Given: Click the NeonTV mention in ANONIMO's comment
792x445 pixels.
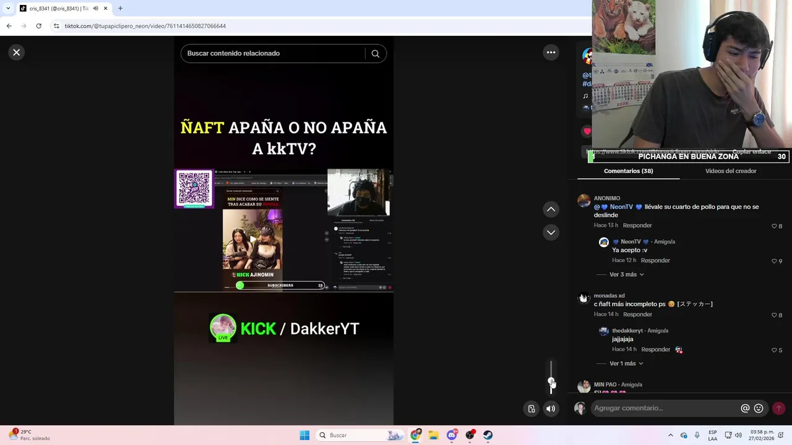Looking at the screenshot, I should [618, 207].
